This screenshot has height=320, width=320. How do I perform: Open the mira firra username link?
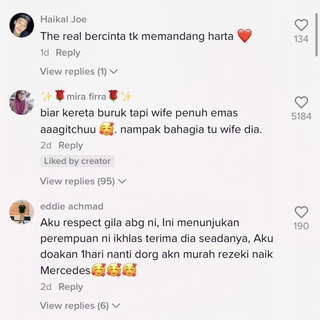tap(87, 96)
